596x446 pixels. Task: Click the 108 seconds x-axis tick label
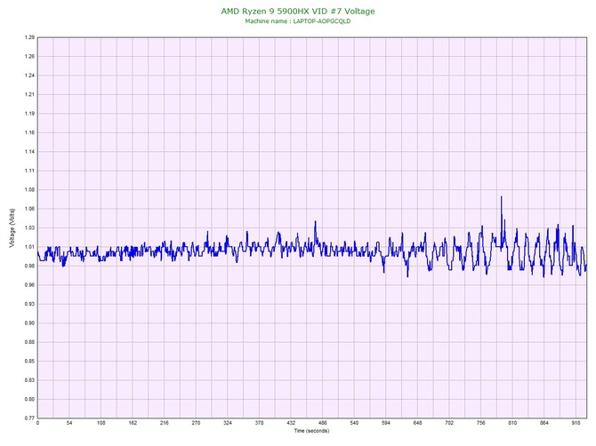point(101,423)
